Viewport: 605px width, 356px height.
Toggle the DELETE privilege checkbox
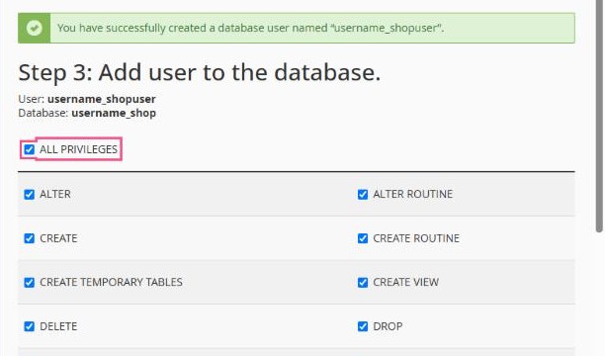point(30,326)
